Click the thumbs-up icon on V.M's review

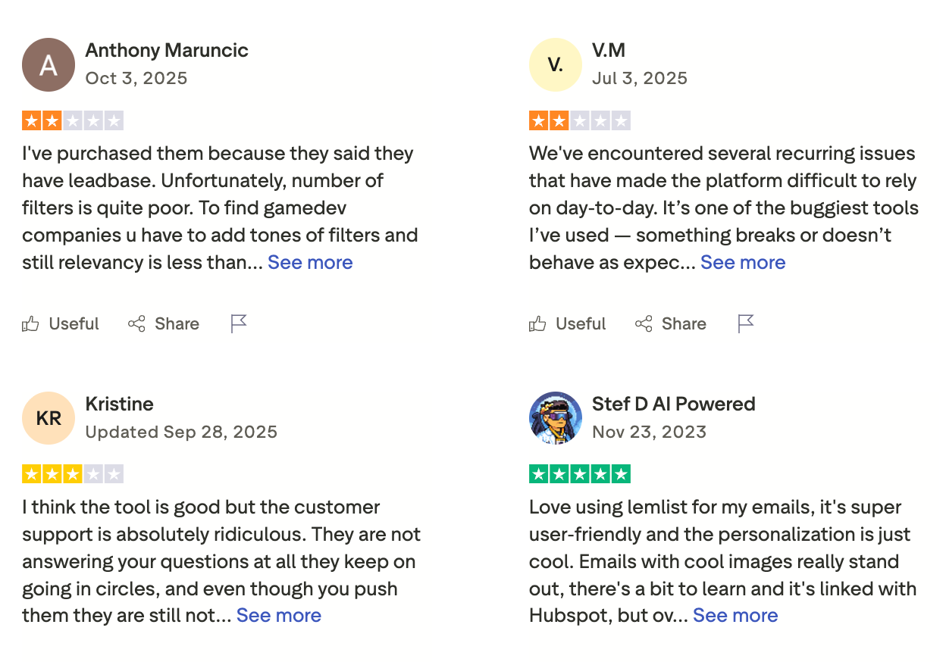coord(537,323)
